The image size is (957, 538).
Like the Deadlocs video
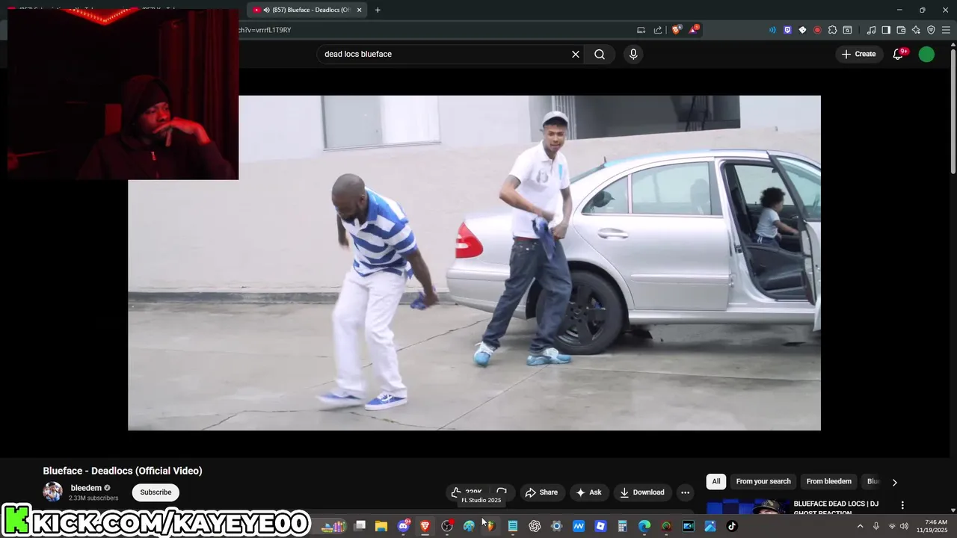click(x=467, y=492)
